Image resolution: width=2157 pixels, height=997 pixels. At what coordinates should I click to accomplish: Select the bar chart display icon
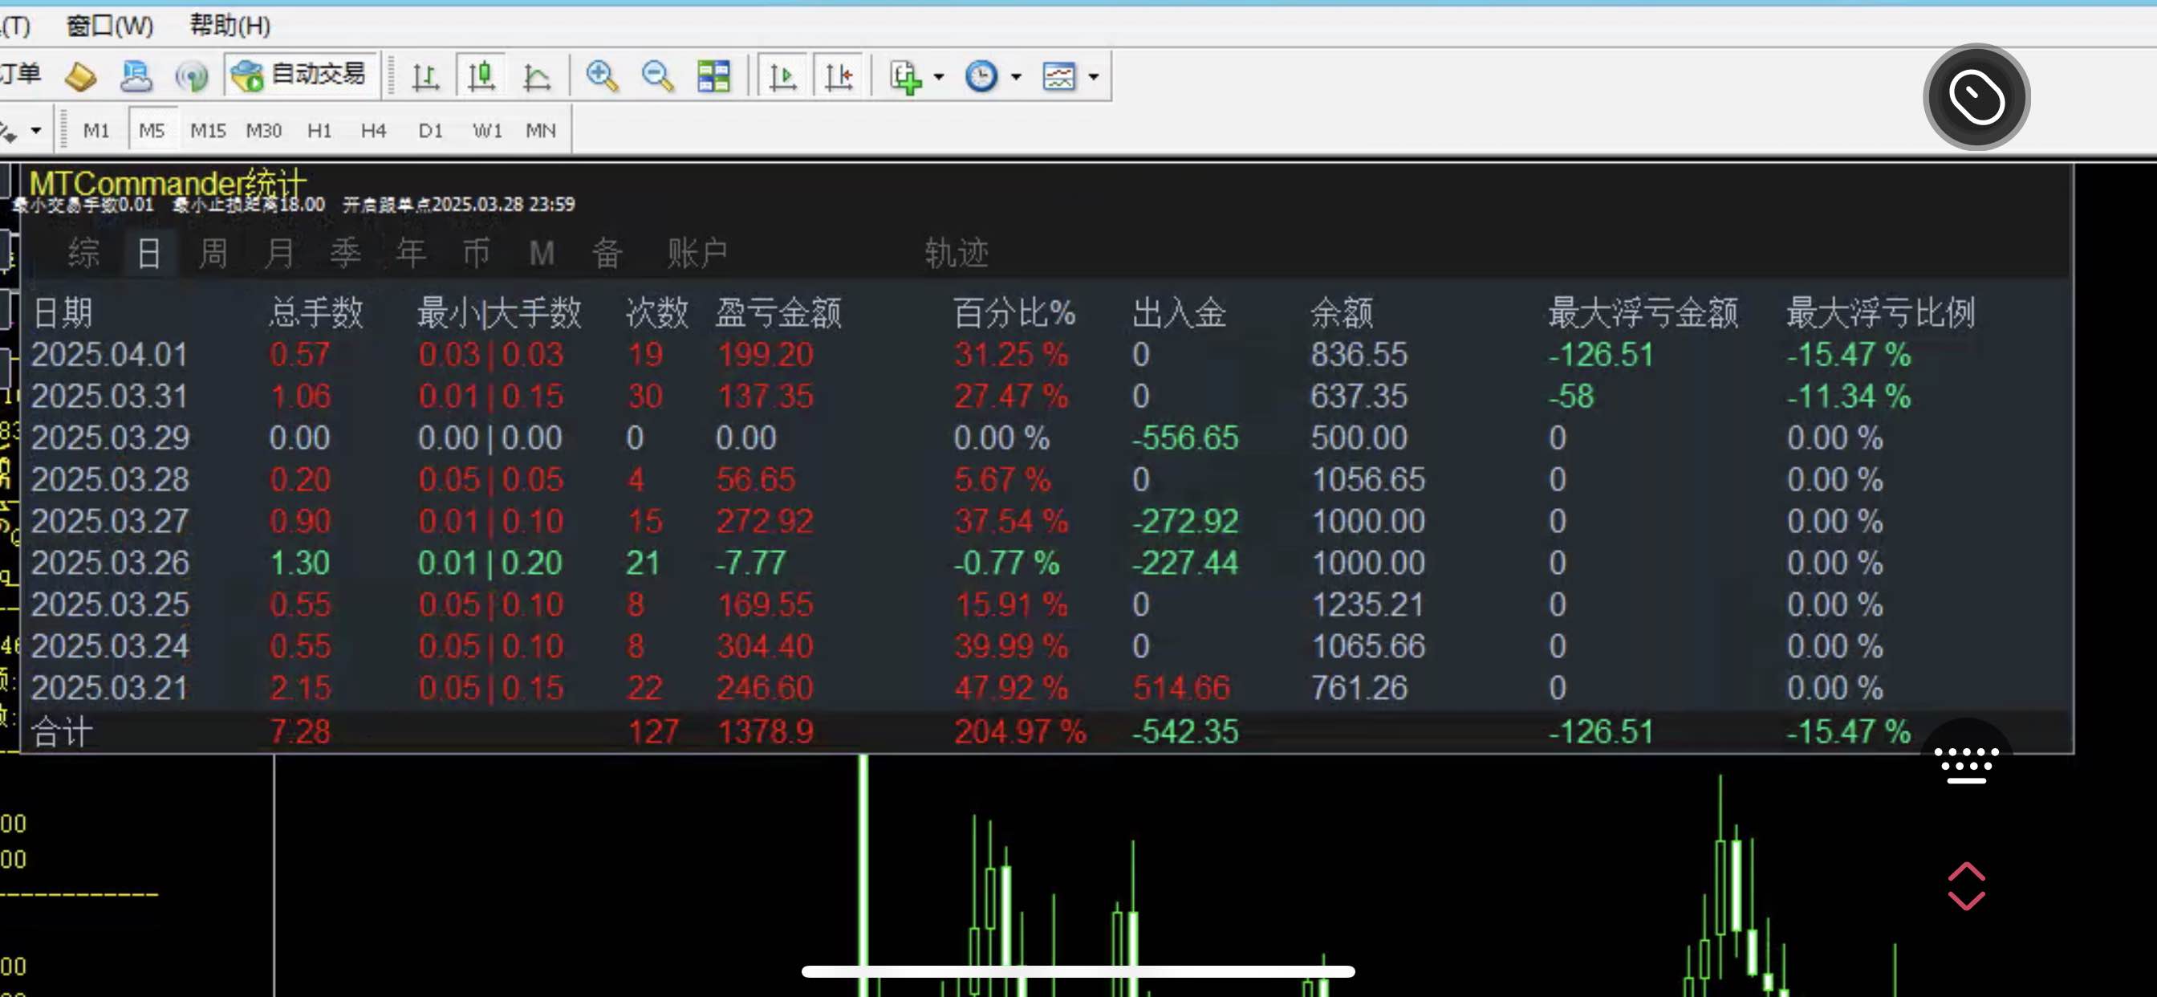tap(425, 77)
